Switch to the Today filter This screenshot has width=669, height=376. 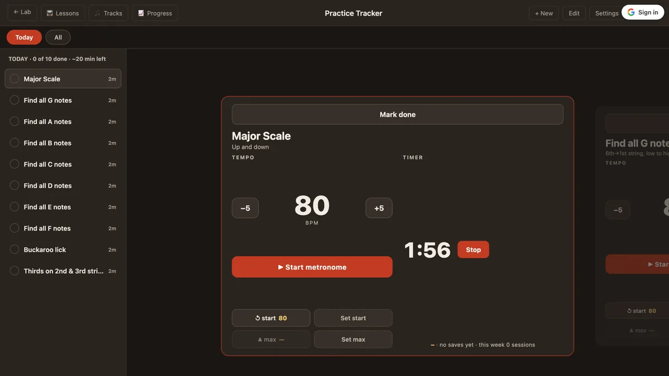[x=24, y=37]
